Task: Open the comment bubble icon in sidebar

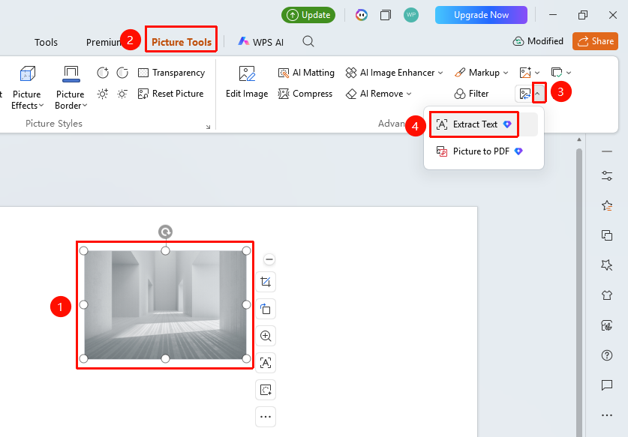Action: point(607,385)
